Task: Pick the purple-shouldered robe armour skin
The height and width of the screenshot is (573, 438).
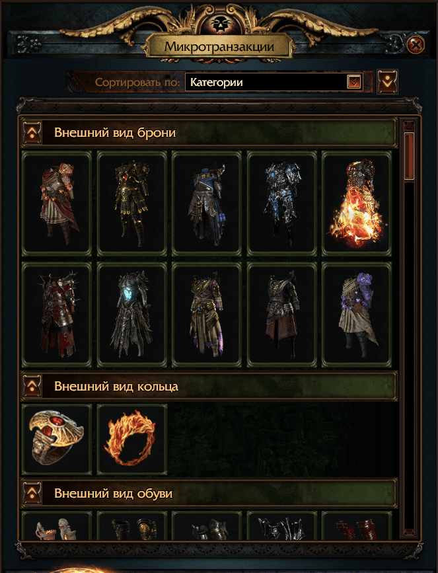Action: pyautogui.click(x=357, y=315)
